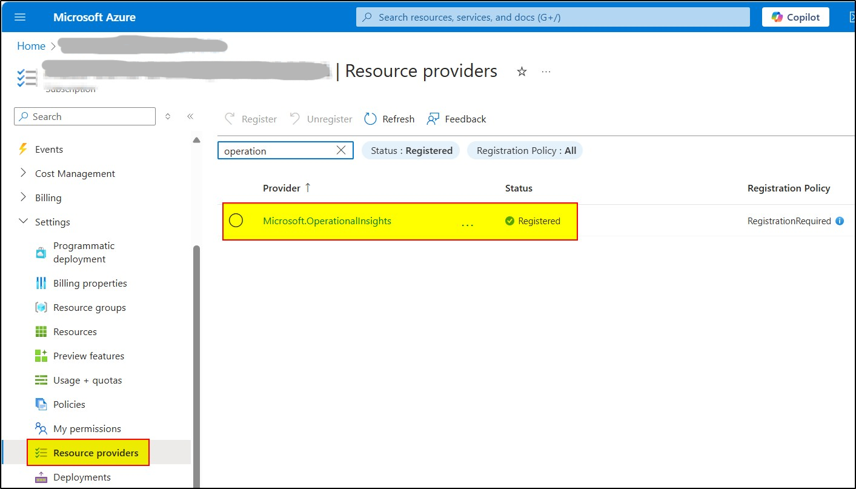Select the Microsoft.OperationalInsights radio button
The image size is (856, 489).
tap(236, 221)
